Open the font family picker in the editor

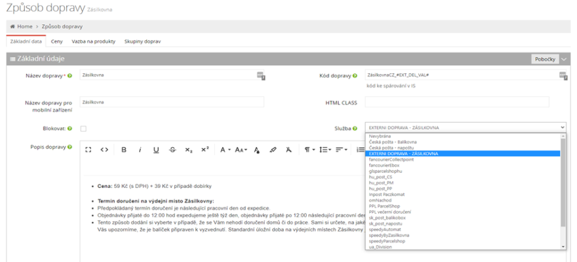[x=225, y=149]
